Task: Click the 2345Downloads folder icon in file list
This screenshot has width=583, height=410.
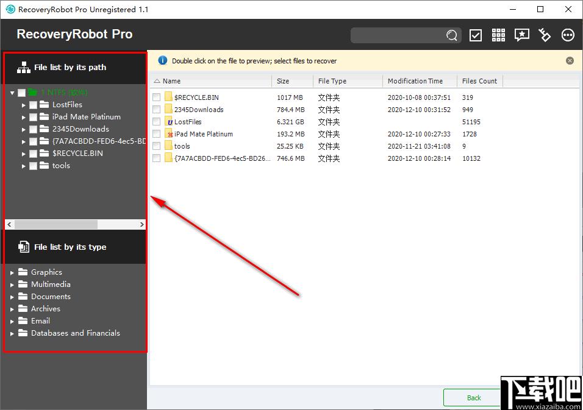Action: (168, 109)
